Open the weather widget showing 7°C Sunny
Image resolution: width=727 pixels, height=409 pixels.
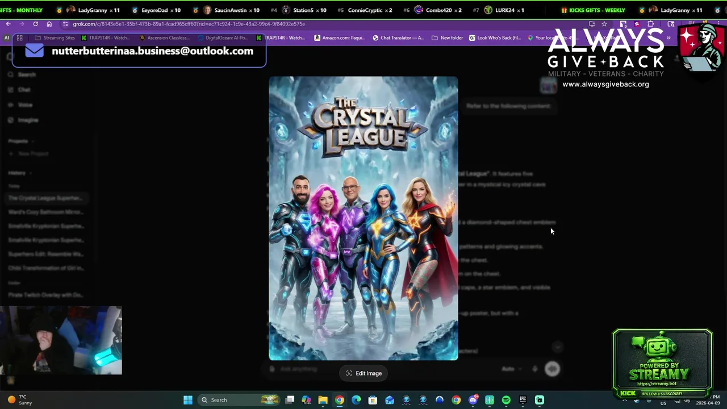(x=20, y=400)
